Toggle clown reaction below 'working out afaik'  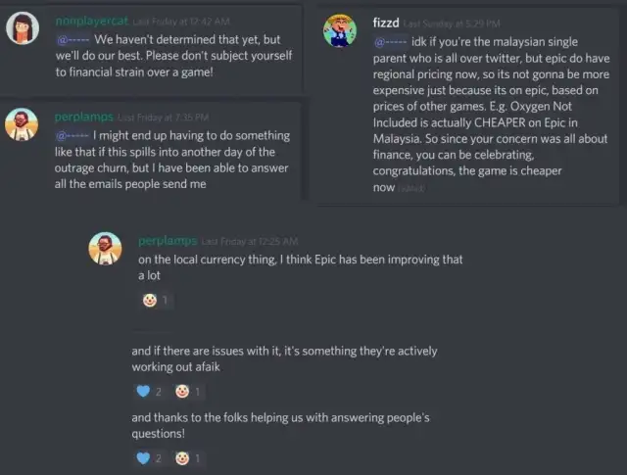tap(187, 392)
